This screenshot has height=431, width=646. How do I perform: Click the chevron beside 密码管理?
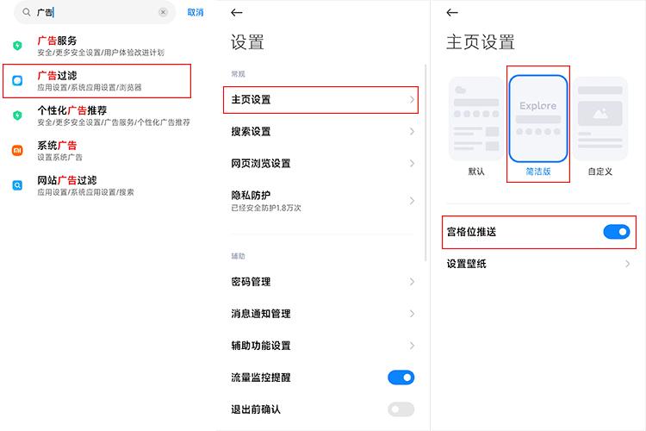coord(412,282)
